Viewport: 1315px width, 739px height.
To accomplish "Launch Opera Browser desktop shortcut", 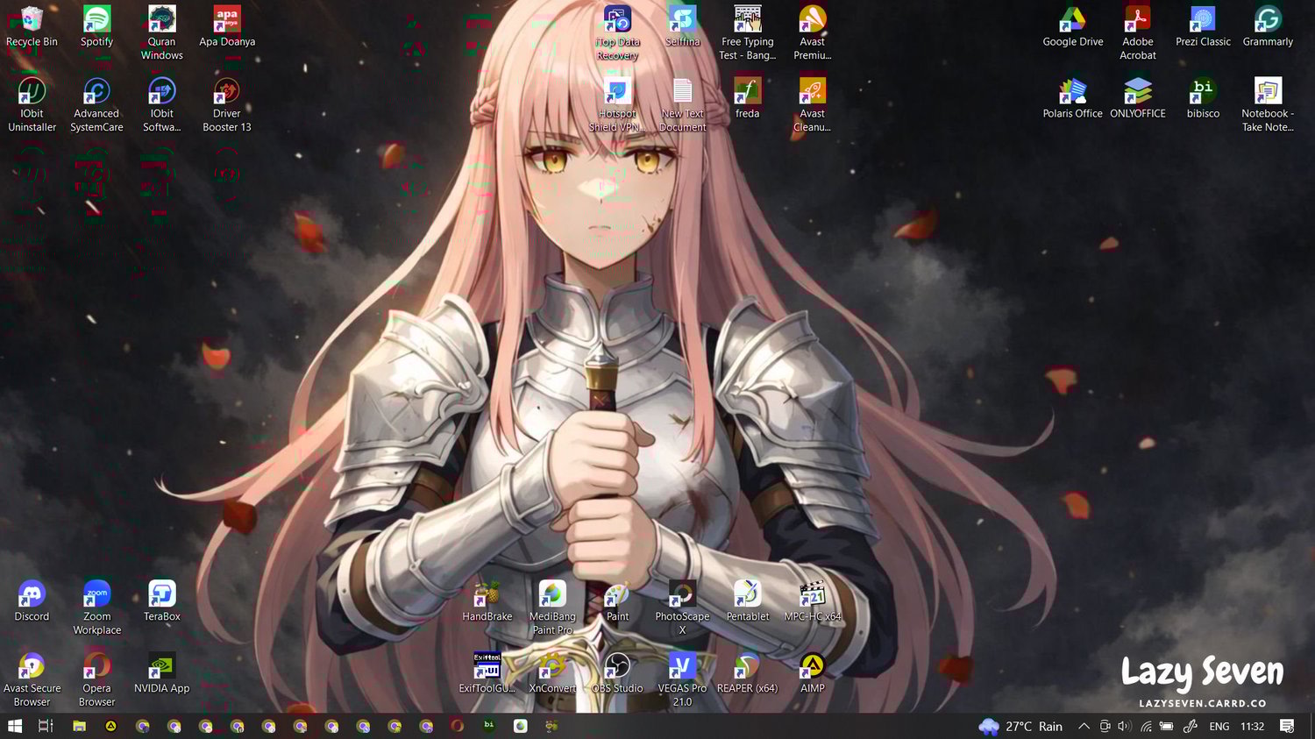I will 96,680.
